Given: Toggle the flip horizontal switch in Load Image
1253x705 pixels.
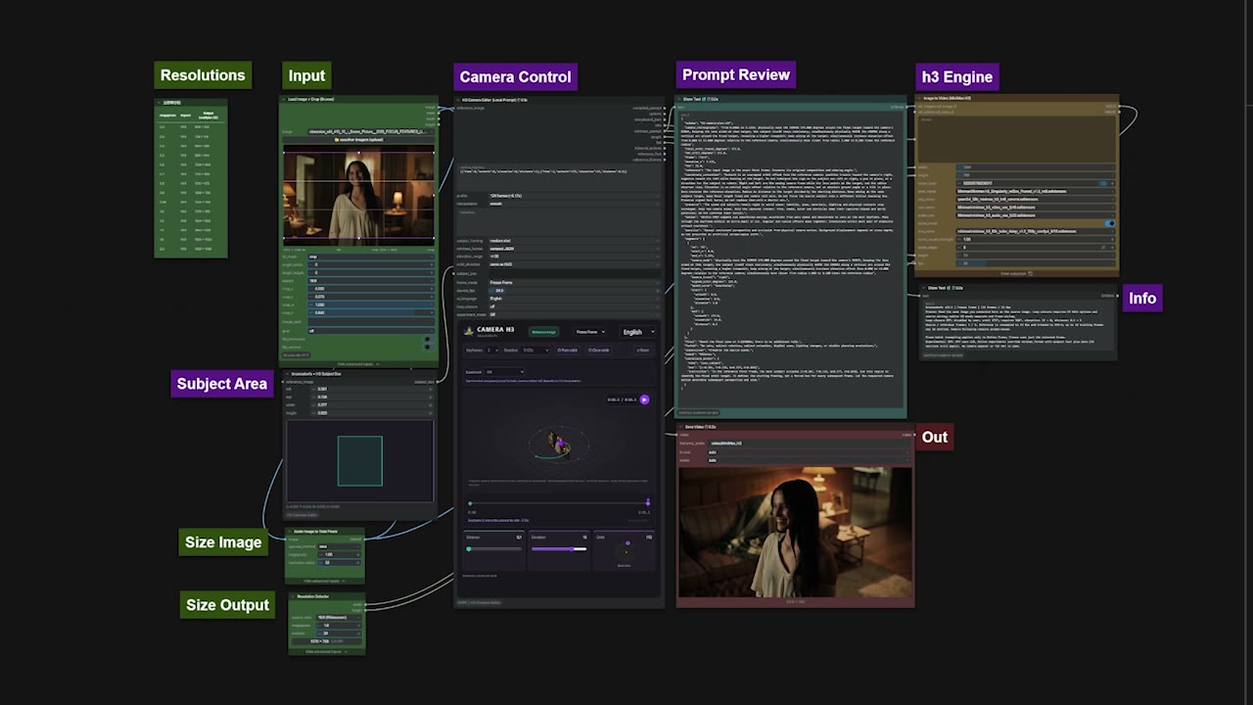Looking at the screenshot, I should (x=428, y=339).
